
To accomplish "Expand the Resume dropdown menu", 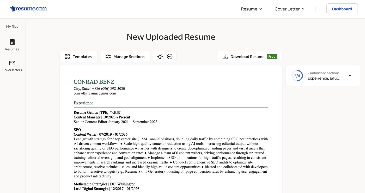I will click(x=251, y=9).
